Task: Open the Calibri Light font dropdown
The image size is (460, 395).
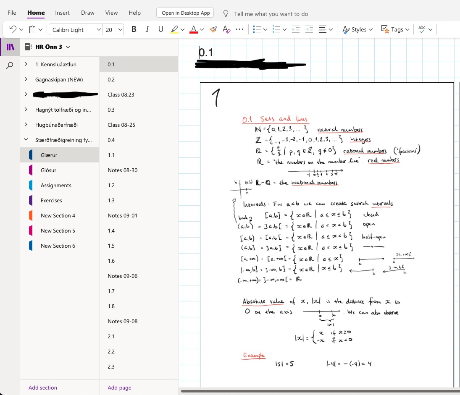Action: click(76, 29)
